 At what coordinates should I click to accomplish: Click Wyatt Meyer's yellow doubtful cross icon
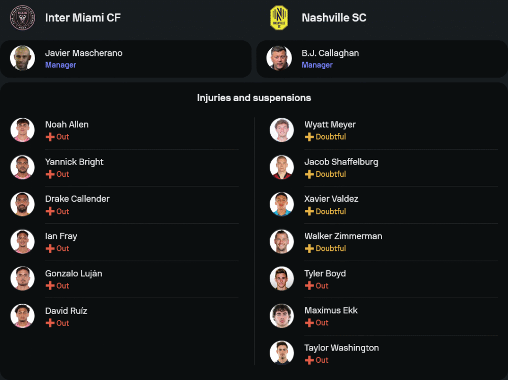pyautogui.click(x=309, y=137)
